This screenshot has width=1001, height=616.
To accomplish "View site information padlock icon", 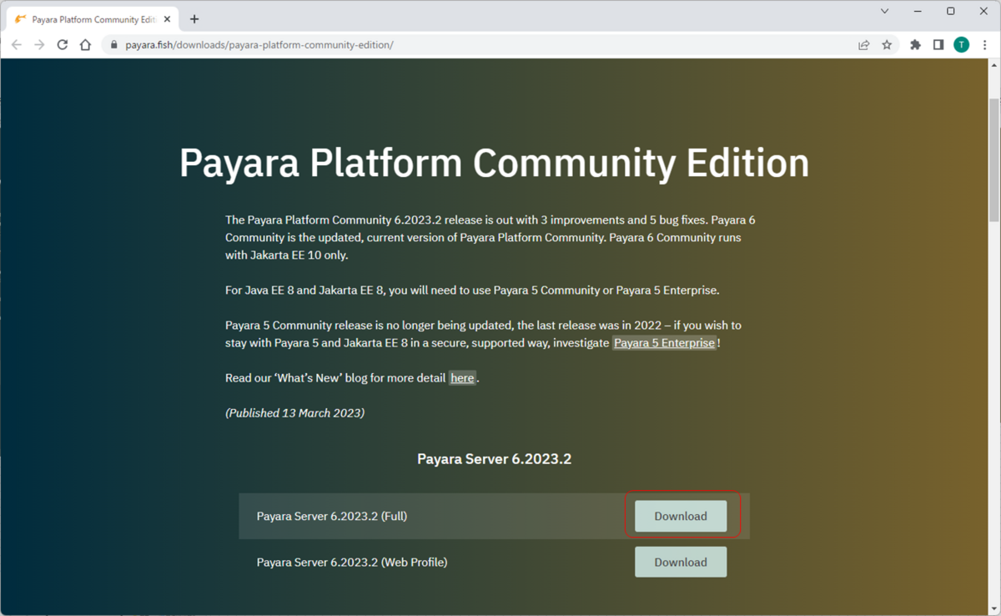I will pos(114,45).
